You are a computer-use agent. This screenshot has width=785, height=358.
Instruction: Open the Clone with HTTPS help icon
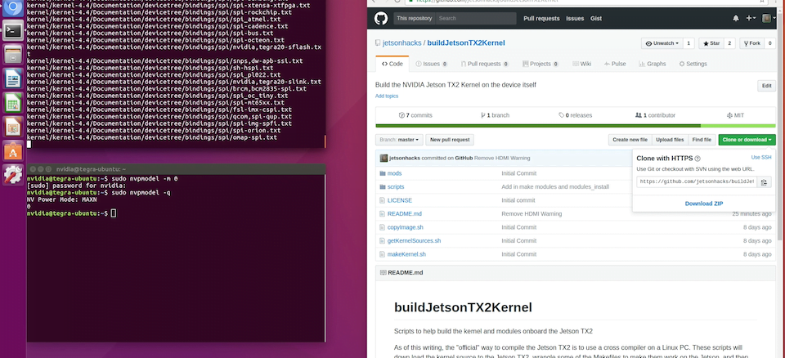698,159
